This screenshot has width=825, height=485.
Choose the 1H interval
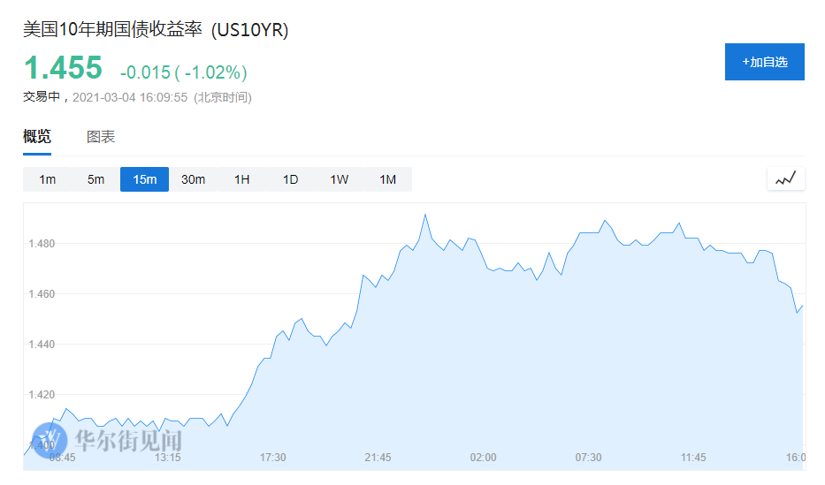(241, 179)
